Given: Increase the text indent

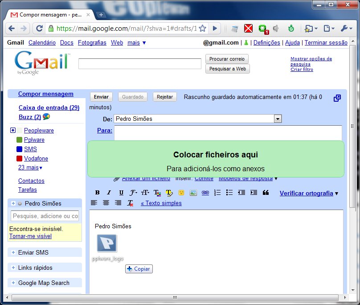Looking at the screenshot, I should [x=254, y=192].
